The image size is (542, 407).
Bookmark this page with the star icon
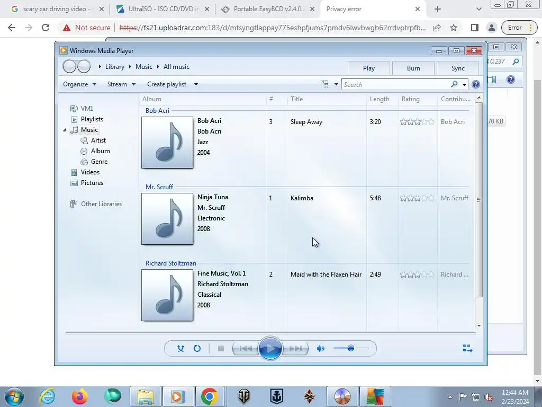pyautogui.click(x=454, y=28)
